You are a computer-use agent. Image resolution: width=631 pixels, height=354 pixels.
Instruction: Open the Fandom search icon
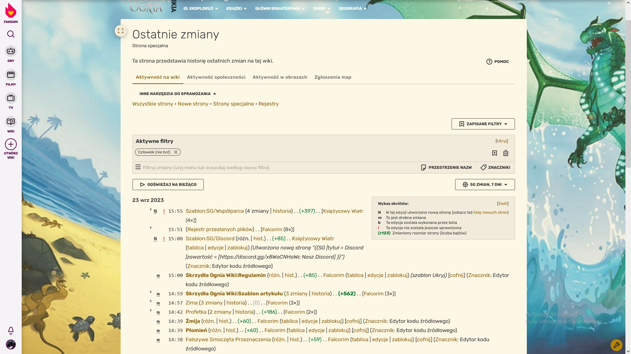(x=11, y=34)
